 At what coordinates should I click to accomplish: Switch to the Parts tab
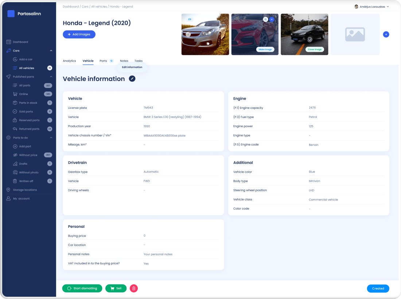(103, 61)
